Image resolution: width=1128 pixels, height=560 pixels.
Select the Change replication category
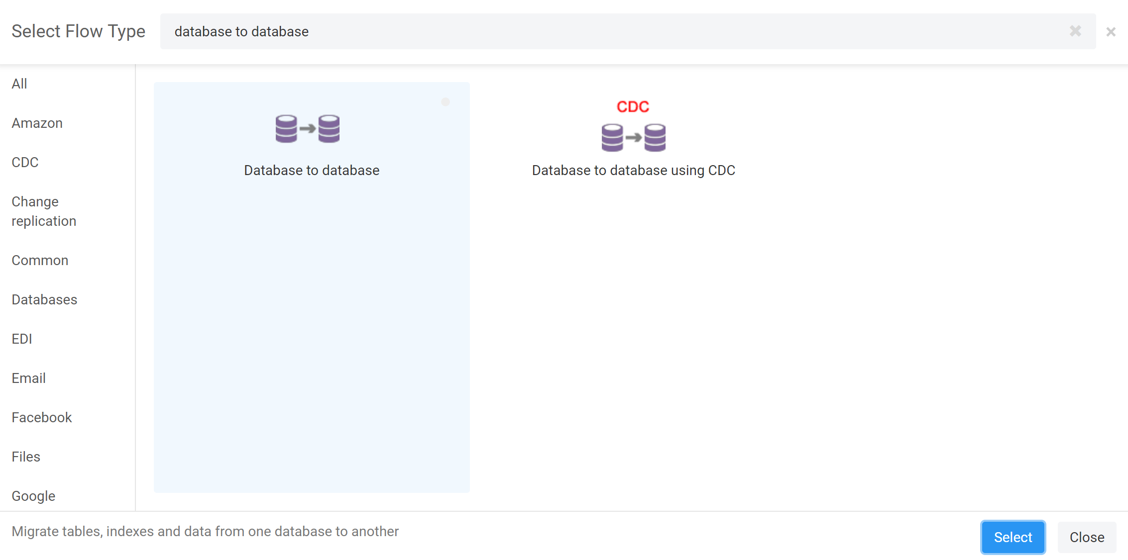[x=44, y=211]
